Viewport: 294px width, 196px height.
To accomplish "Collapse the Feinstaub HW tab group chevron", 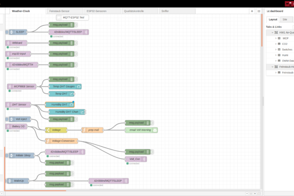I will (x=272, y=67).
